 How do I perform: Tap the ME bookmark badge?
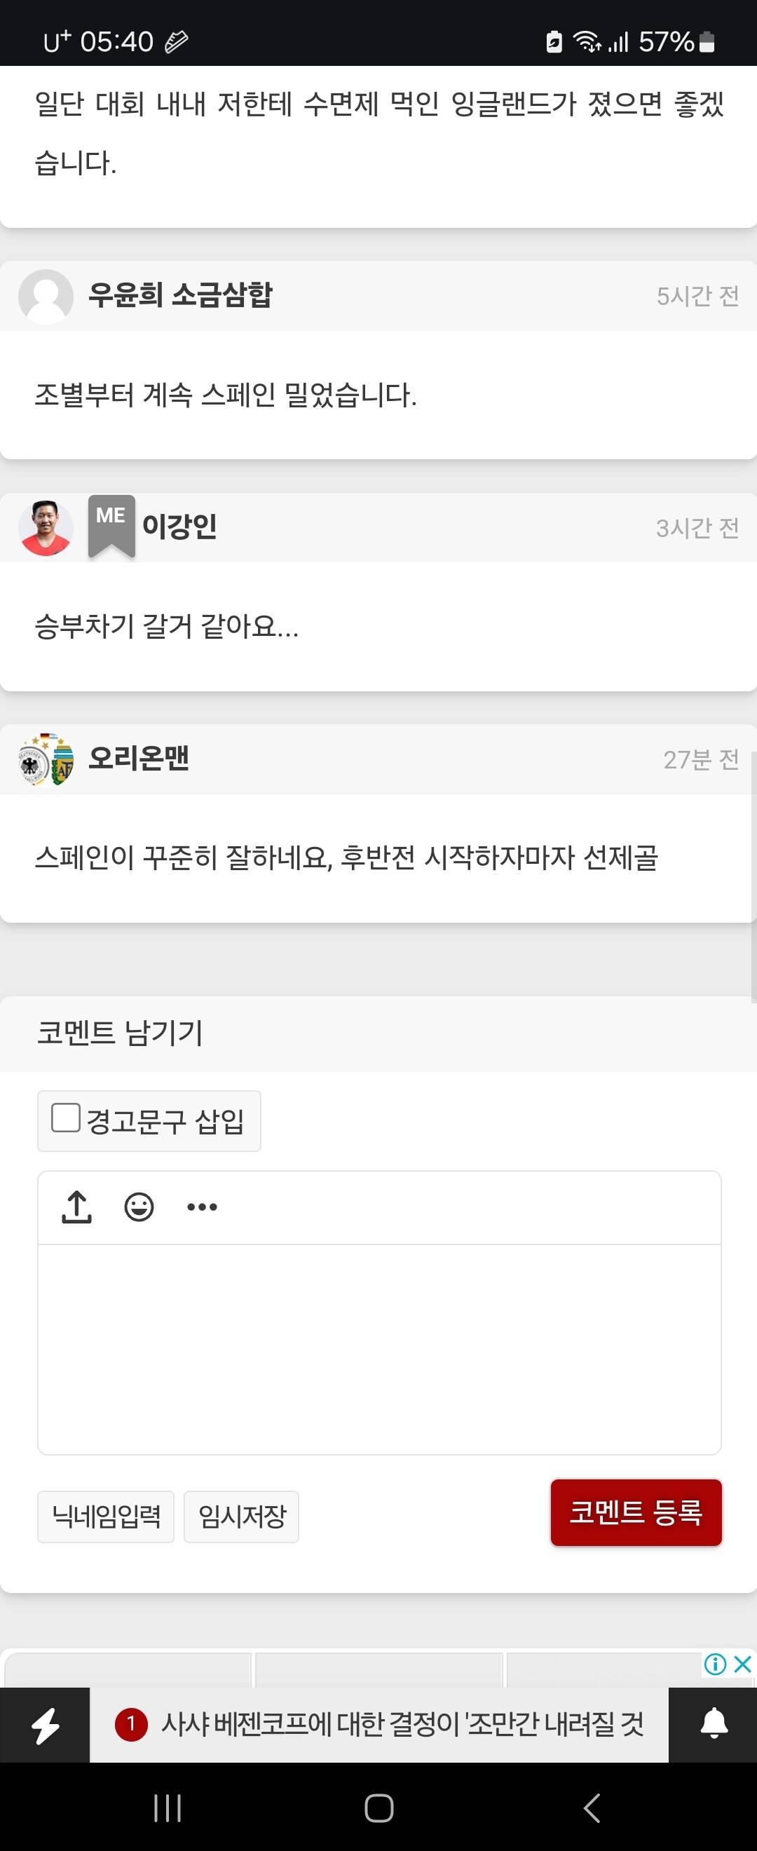pyautogui.click(x=111, y=524)
